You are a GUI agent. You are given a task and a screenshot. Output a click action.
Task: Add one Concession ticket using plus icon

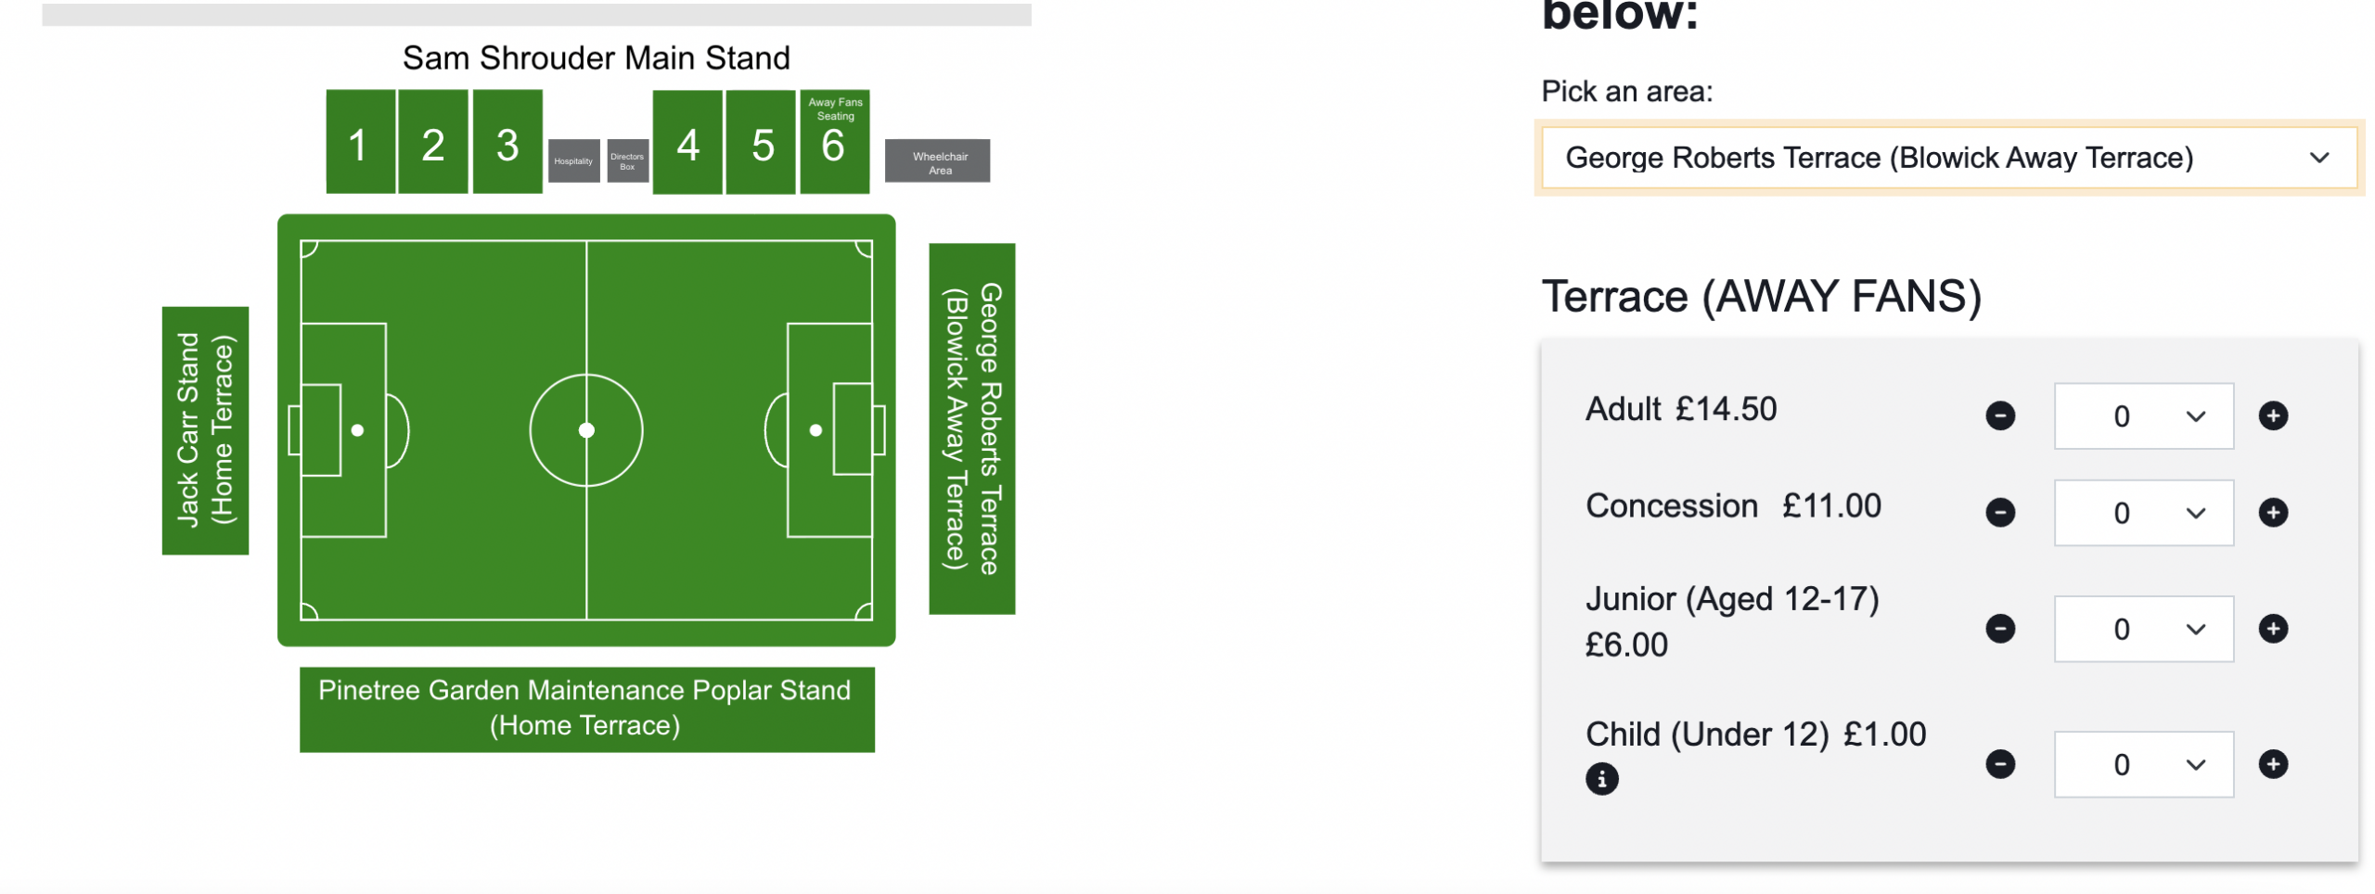[2272, 512]
